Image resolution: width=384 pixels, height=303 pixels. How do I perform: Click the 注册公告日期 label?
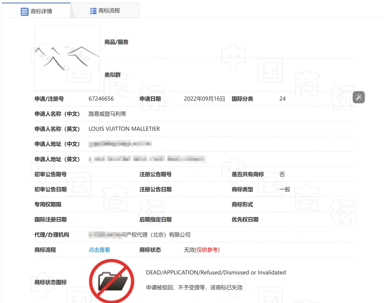(x=155, y=189)
